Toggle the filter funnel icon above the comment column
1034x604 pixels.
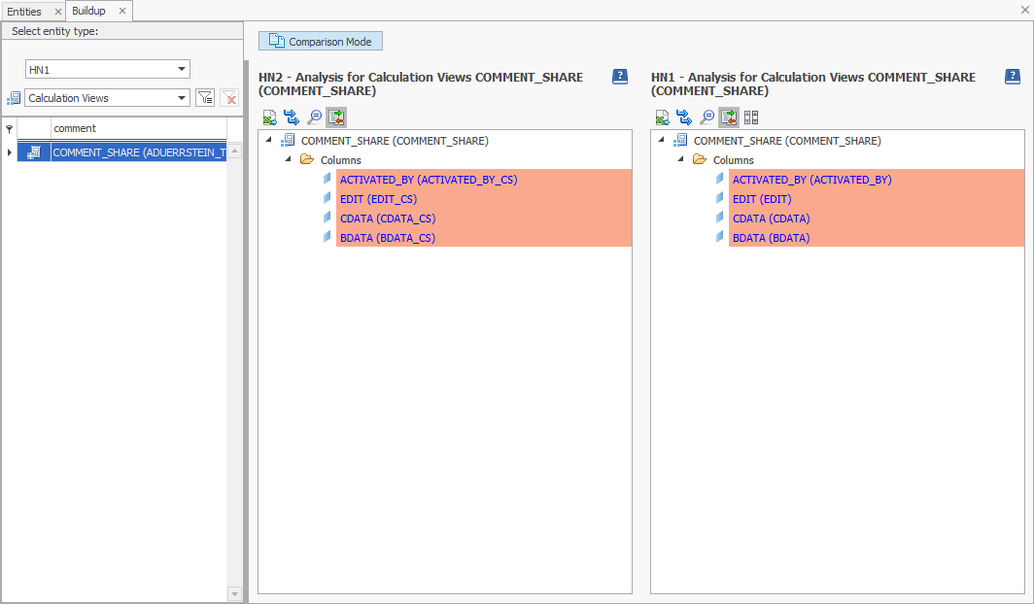tap(9, 128)
